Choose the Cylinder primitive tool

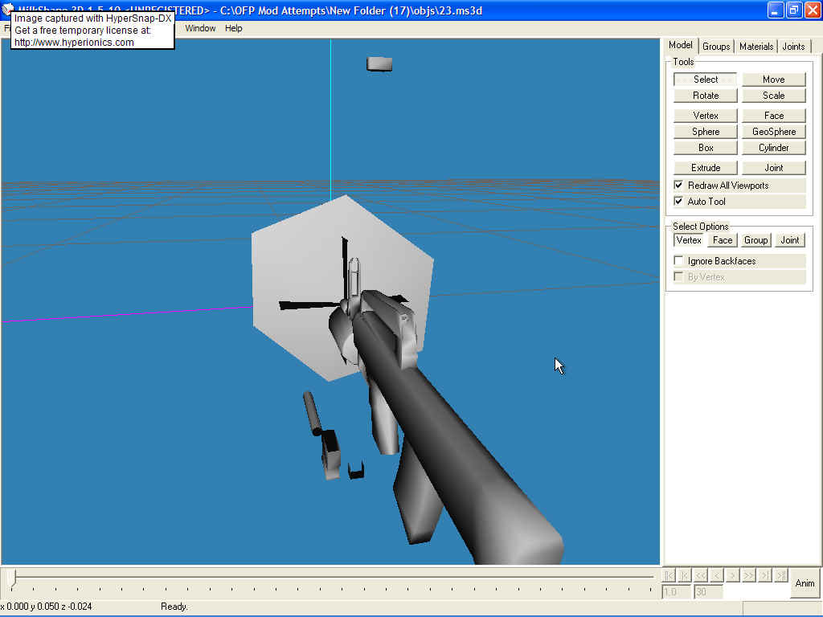tap(773, 148)
